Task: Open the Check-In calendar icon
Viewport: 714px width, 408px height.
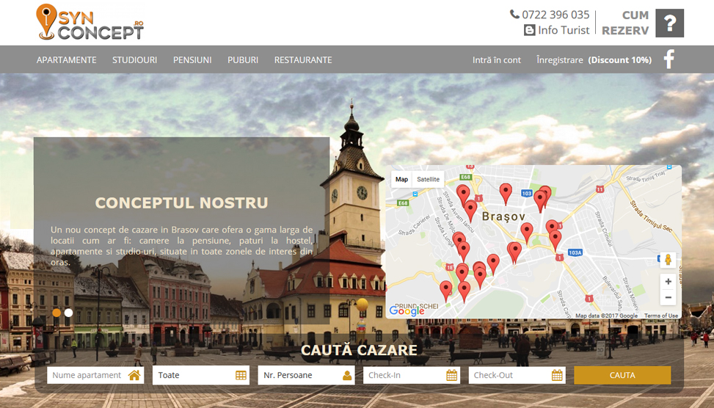Action: click(452, 375)
